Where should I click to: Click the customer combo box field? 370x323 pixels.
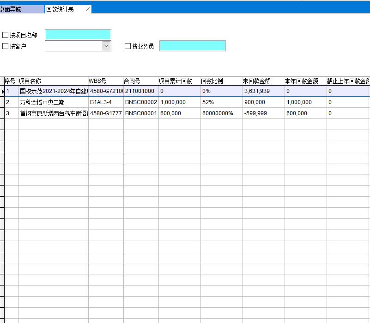coord(73,46)
